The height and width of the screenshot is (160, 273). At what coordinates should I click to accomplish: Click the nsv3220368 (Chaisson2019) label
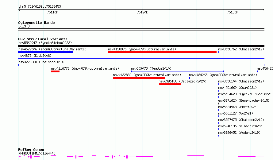(x=41, y=62)
